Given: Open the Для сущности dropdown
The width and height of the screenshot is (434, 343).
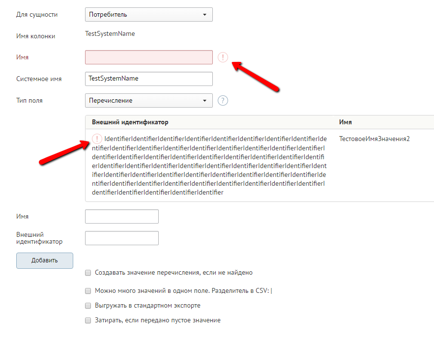Looking at the screenshot, I should (x=148, y=15).
